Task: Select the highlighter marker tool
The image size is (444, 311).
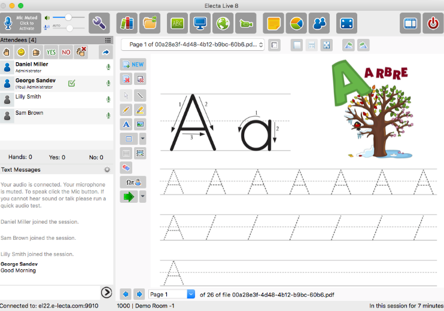Action: pyautogui.click(x=140, y=110)
